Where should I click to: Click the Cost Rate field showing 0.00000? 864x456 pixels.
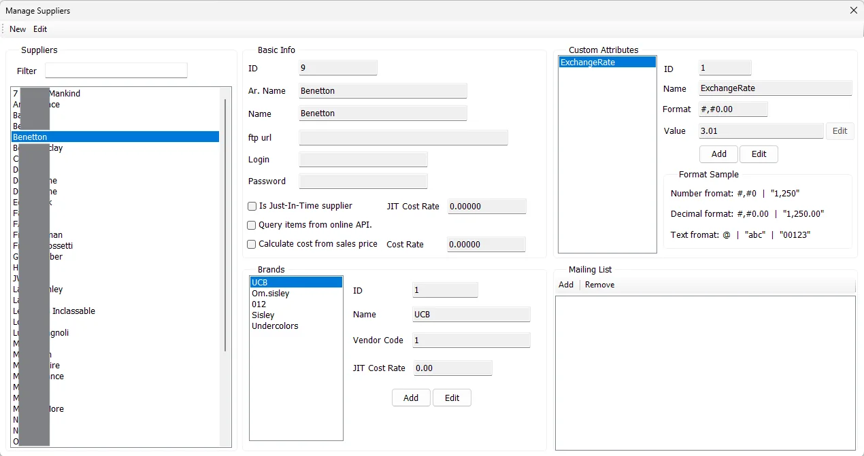pyautogui.click(x=486, y=245)
